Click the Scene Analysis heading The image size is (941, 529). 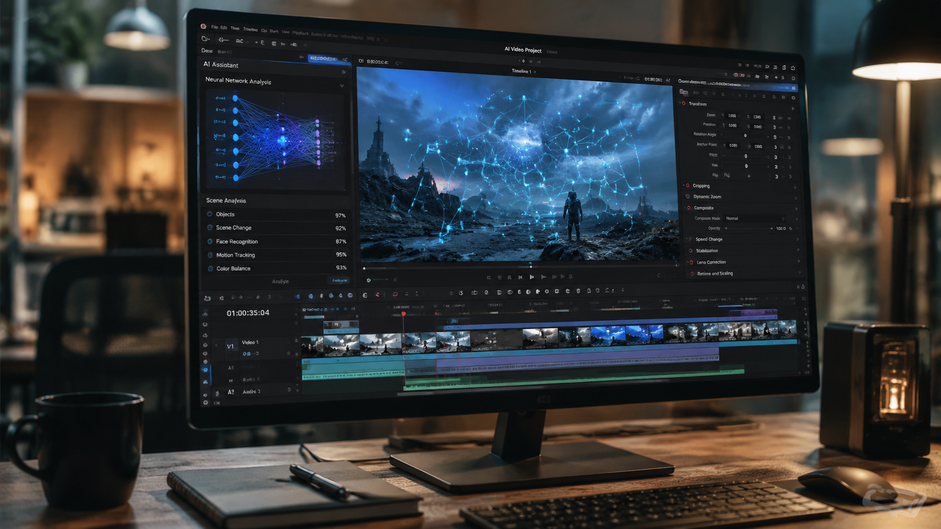point(226,201)
